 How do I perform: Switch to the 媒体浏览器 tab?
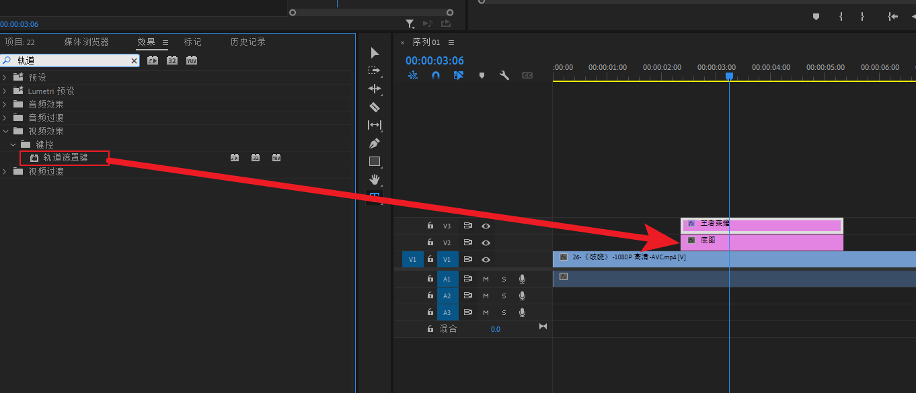point(86,42)
